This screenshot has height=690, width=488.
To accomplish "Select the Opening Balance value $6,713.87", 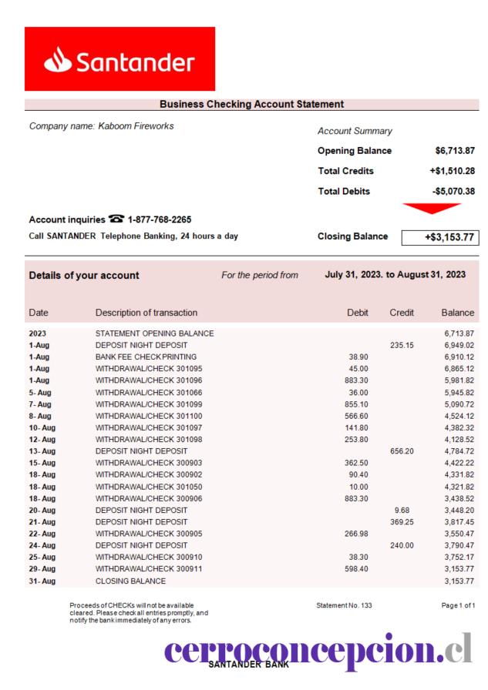I will tap(455, 150).
